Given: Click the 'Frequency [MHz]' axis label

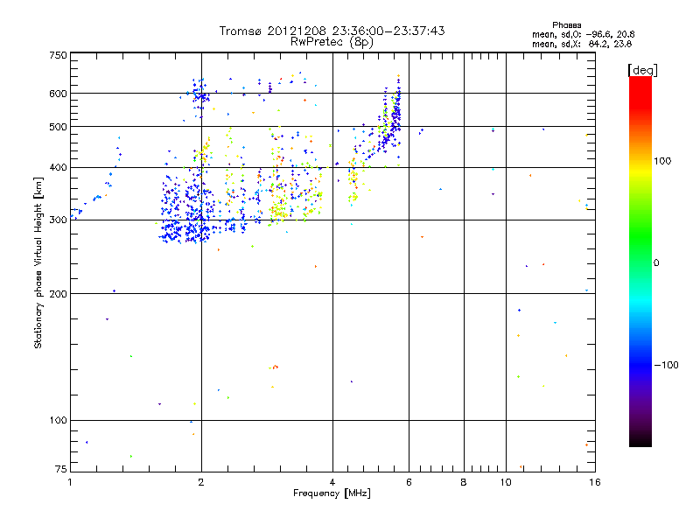Looking at the screenshot, I should point(332,493).
